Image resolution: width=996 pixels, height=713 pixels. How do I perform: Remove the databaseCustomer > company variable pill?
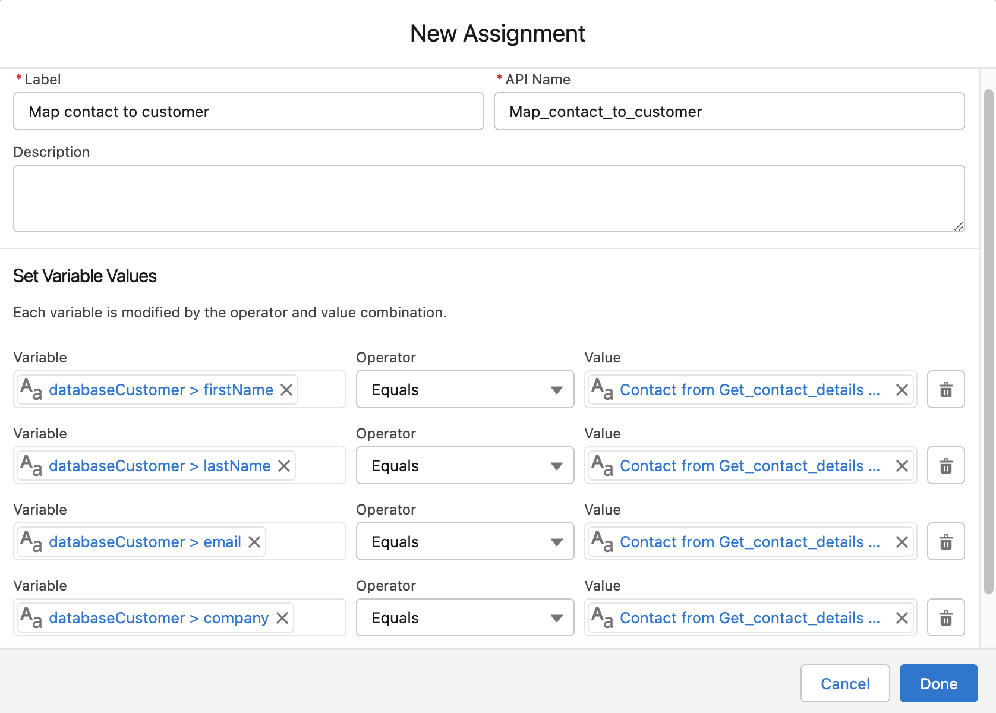pyautogui.click(x=282, y=618)
